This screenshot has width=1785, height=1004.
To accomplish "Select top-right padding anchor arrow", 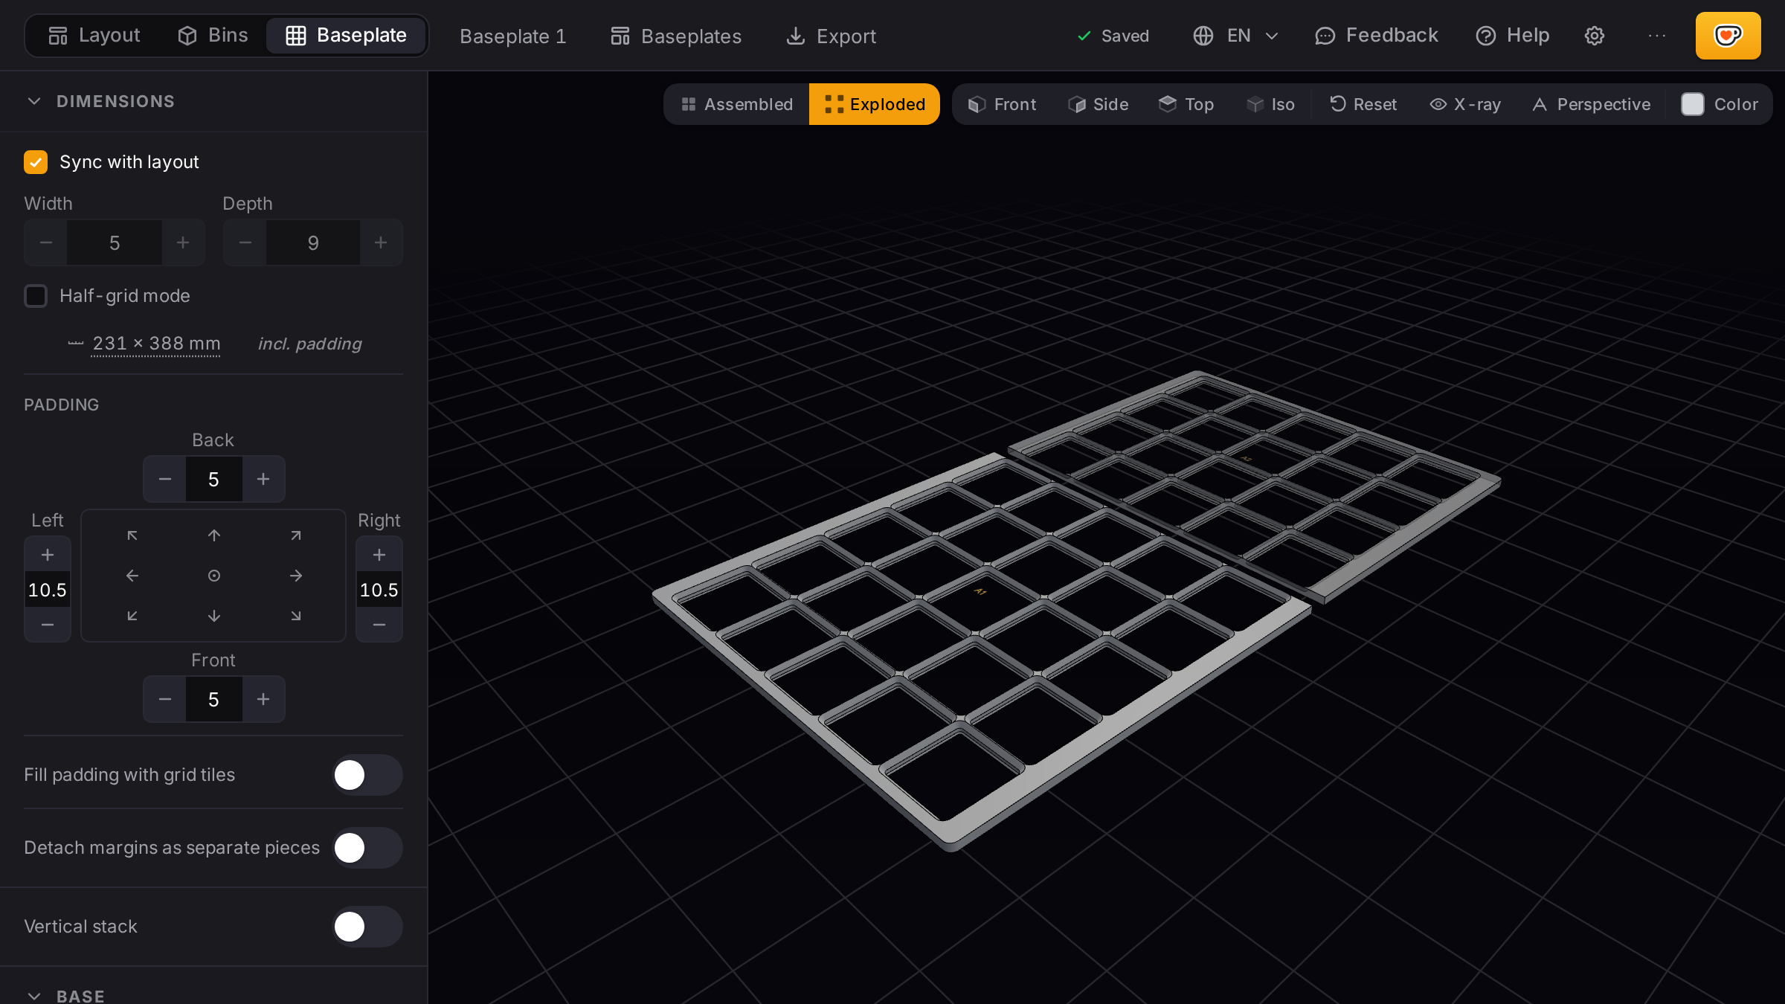I will coord(296,535).
